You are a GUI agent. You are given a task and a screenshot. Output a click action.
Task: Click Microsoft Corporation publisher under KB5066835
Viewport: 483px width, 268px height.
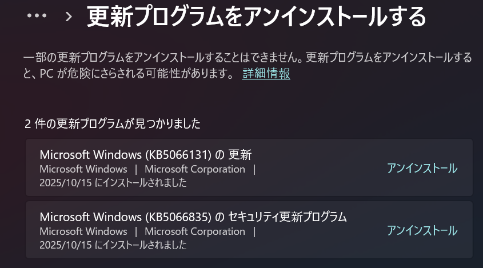(x=195, y=231)
